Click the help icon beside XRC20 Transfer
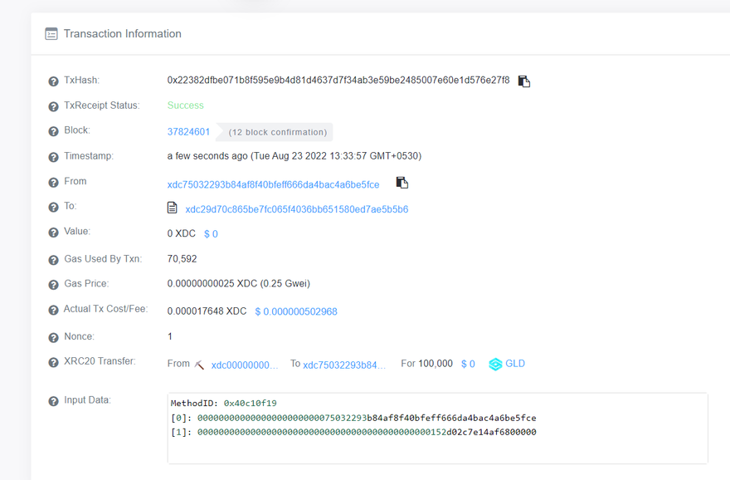The height and width of the screenshot is (480, 730). click(54, 363)
